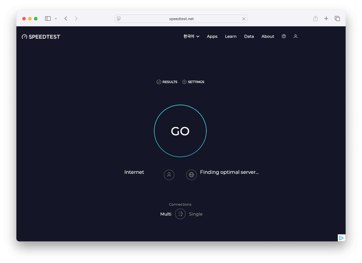Click the AdChoices icon in corner
This screenshot has width=362, height=263.
click(x=341, y=238)
